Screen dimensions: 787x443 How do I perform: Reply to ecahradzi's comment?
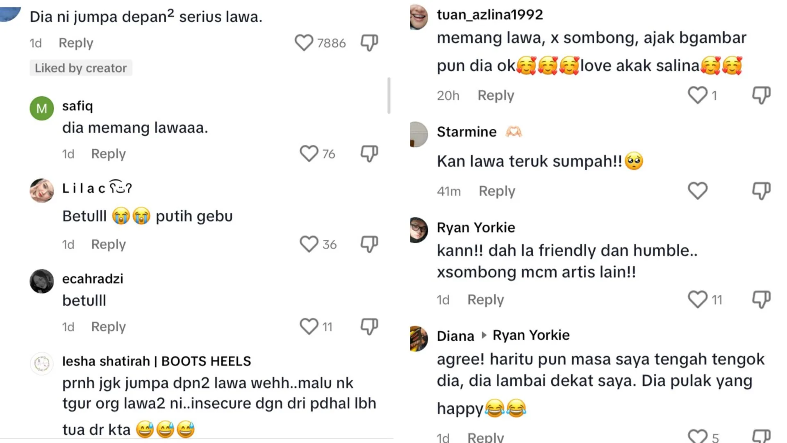[x=108, y=327]
